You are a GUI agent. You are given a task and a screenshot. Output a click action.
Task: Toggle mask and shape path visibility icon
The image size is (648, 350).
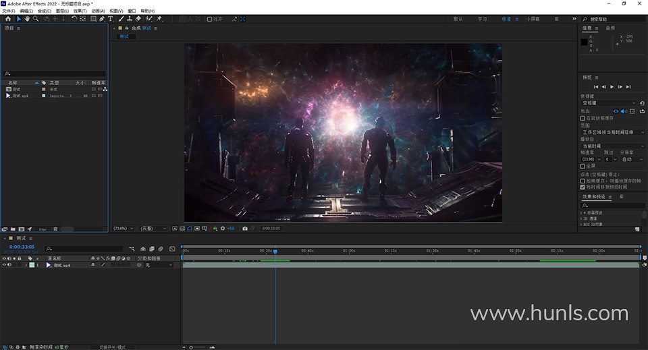tap(190, 228)
